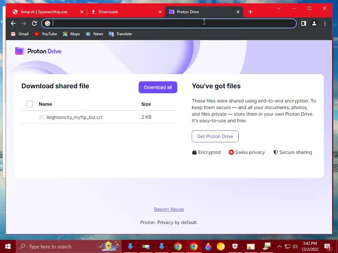Open the red-white shield taskbar app
Viewport: 338px width, 253px height.
coord(235,246)
